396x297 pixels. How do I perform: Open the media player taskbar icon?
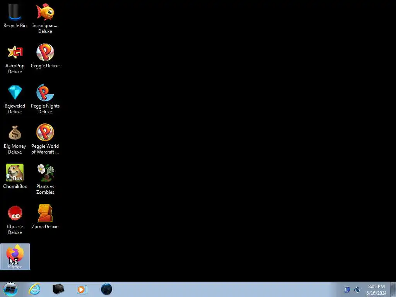tap(82, 289)
